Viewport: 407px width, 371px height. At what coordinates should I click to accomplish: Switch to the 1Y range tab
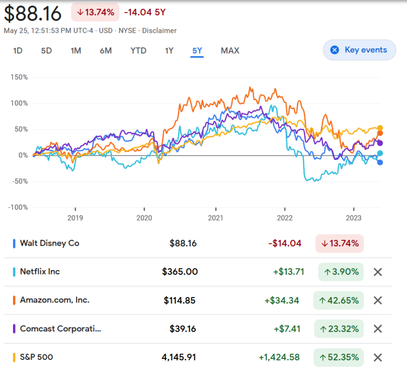coord(169,51)
